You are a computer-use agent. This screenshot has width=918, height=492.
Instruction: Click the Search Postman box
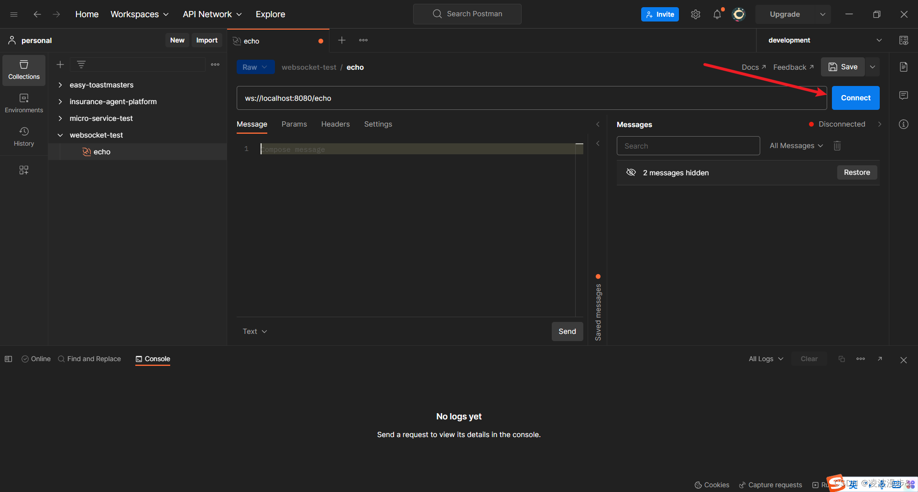click(x=467, y=14)
